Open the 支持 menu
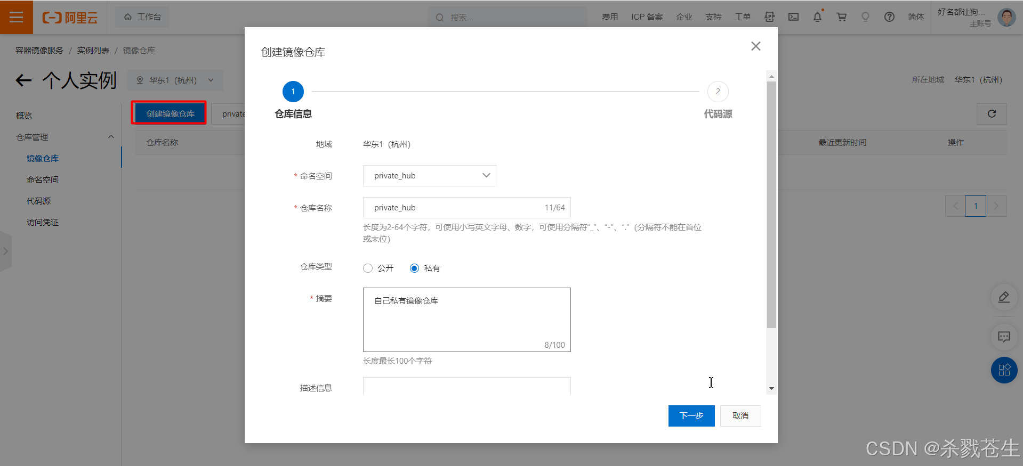 click(x=713, y=17)
